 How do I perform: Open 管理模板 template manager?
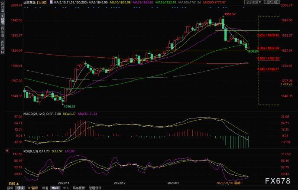[95, 188]
